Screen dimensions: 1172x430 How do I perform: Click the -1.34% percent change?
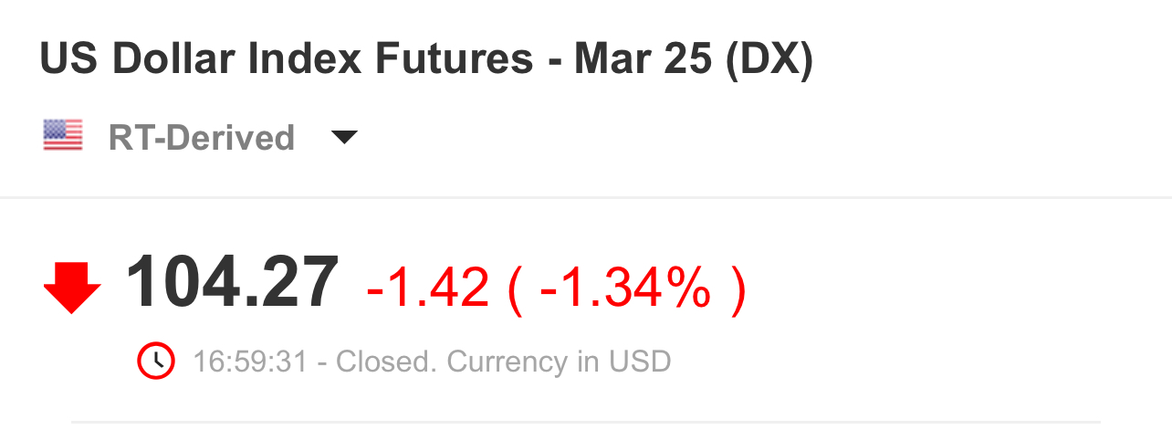click(x=624, y=288)
